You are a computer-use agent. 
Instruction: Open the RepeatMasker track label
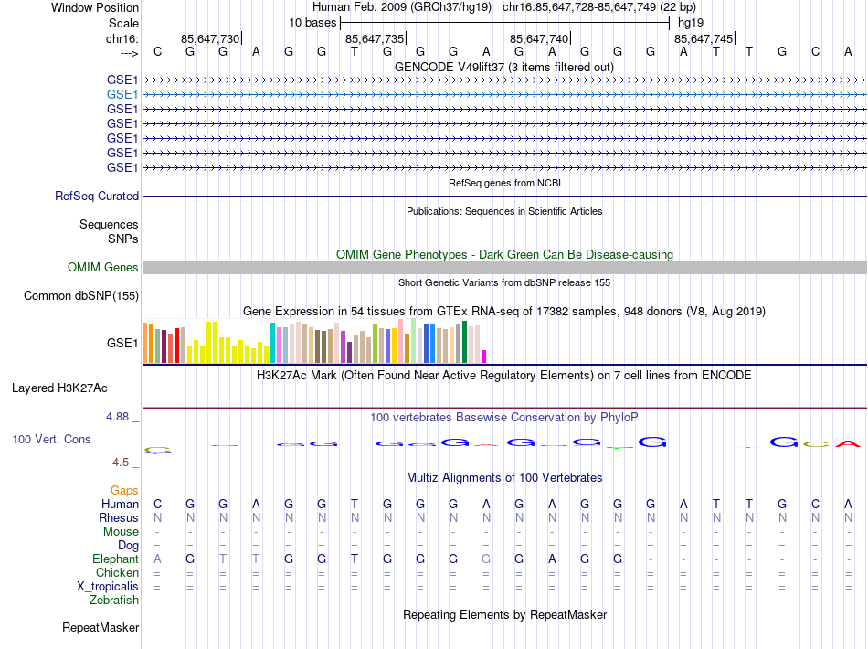pyautogui.click(x=101, y=628)
